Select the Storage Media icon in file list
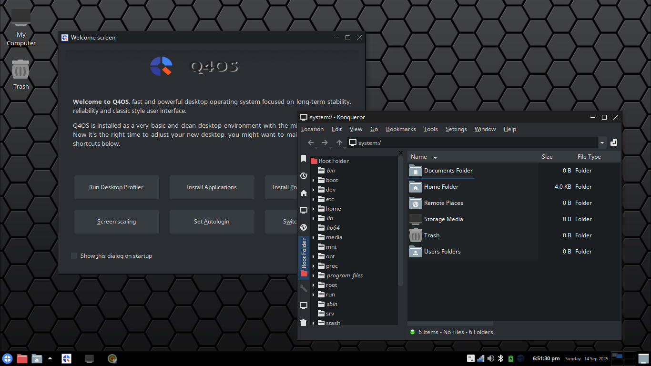 pyautogui.click(x=416, y=219)
